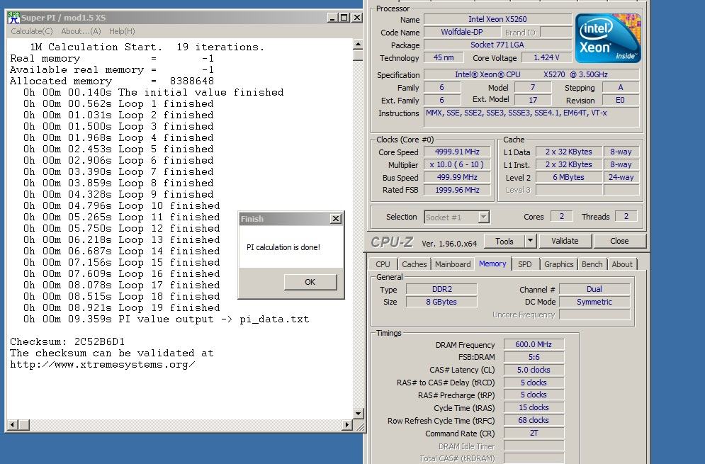Click the PI value output pi_data.txt line

[167, 319]
